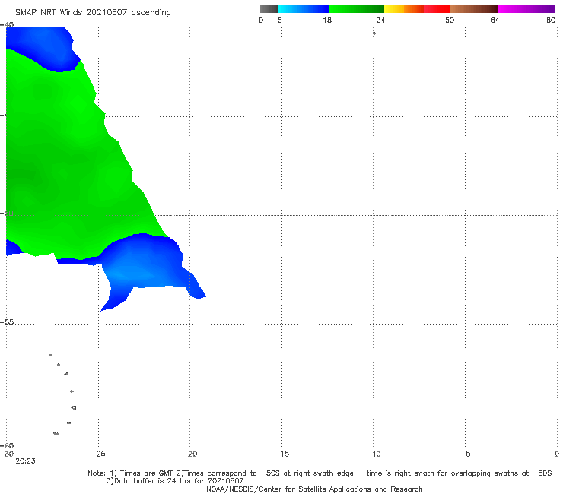Image resolution: width=563 pixels, height=494 pixels.
Task: Click the green segment of the color bar
Action: 356,9
